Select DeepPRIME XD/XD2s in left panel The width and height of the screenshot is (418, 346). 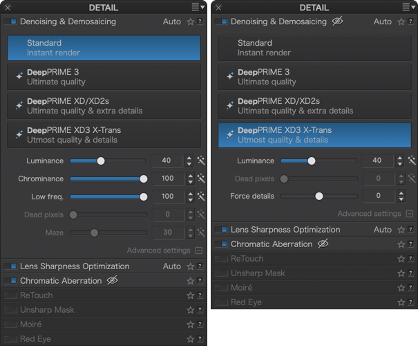104,106
